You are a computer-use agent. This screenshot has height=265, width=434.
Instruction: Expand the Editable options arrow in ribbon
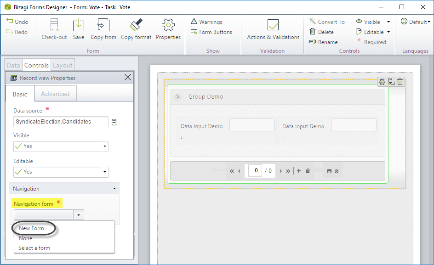[388, 32]
